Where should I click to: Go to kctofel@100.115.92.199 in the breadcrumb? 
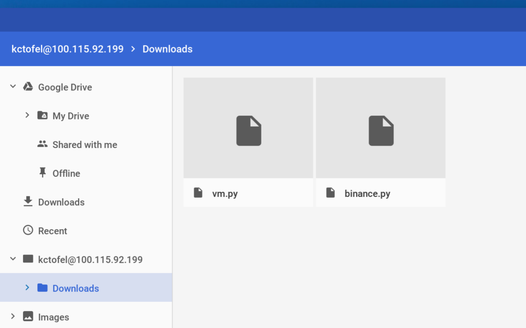click(67, 49)
